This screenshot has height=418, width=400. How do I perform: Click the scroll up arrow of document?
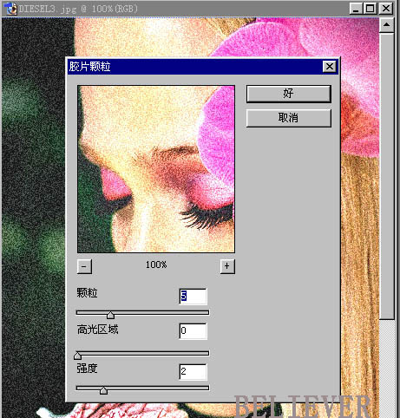(386, 25)
